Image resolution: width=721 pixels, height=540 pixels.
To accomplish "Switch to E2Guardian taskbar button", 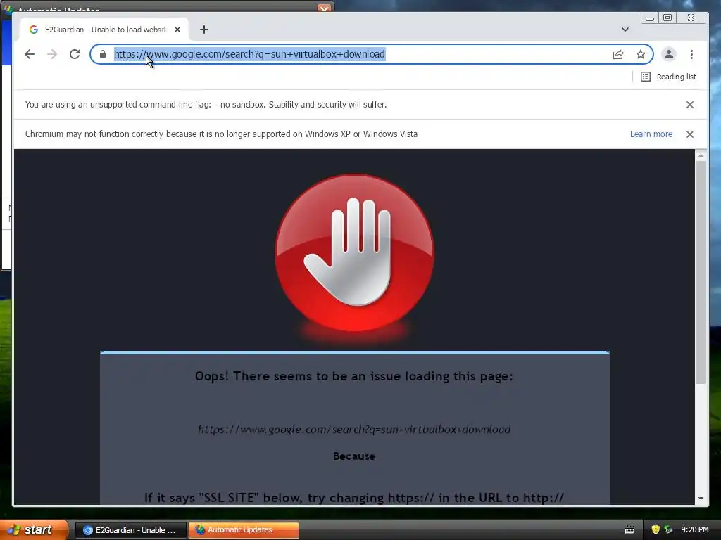I will pos(131,530).
